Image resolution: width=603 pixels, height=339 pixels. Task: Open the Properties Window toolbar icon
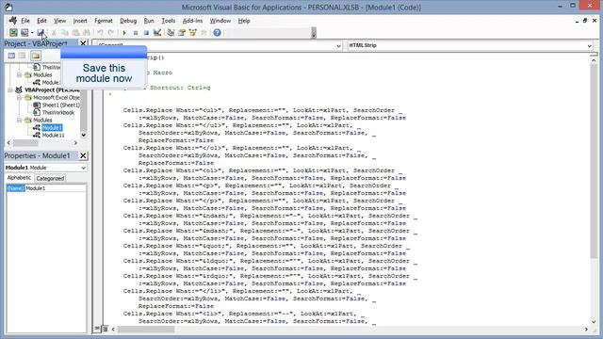[182, 33]
